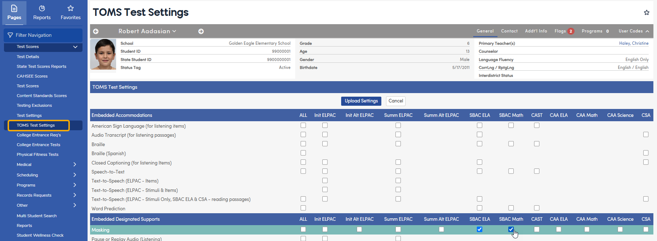Image resolution: width=657 pixels, height=241 pixels.
Task: Check ALL for American Sign Language
Action: pos(303,125)
